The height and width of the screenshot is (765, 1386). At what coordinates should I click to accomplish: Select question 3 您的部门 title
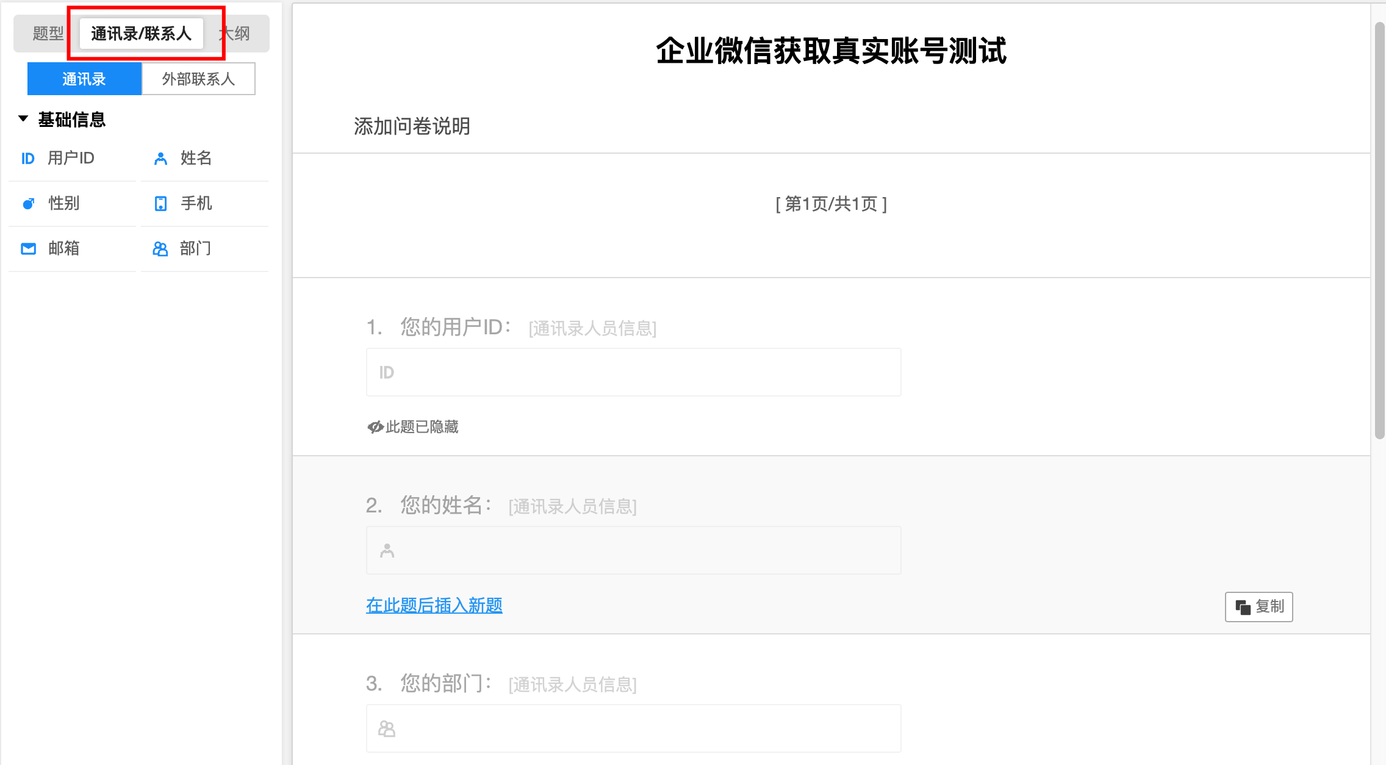point(445,683)
